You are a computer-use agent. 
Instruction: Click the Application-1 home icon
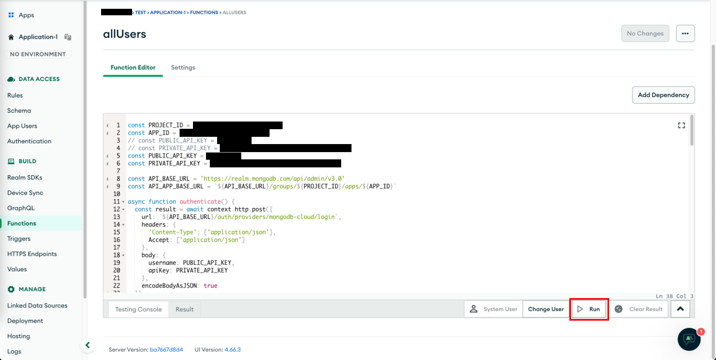(x=11, y=37)
